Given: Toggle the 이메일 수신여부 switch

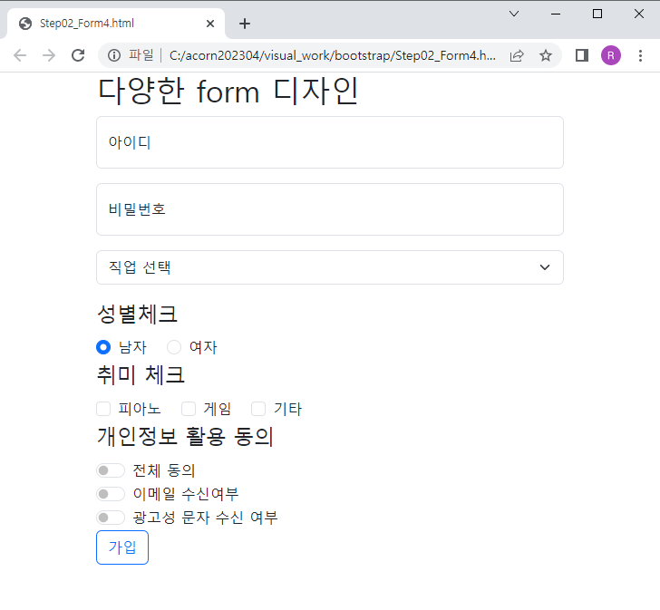Looking at the screenshot, I should 111,494.
